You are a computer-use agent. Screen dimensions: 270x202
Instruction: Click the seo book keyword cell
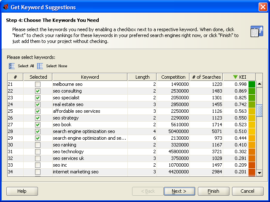coord(90,125)
